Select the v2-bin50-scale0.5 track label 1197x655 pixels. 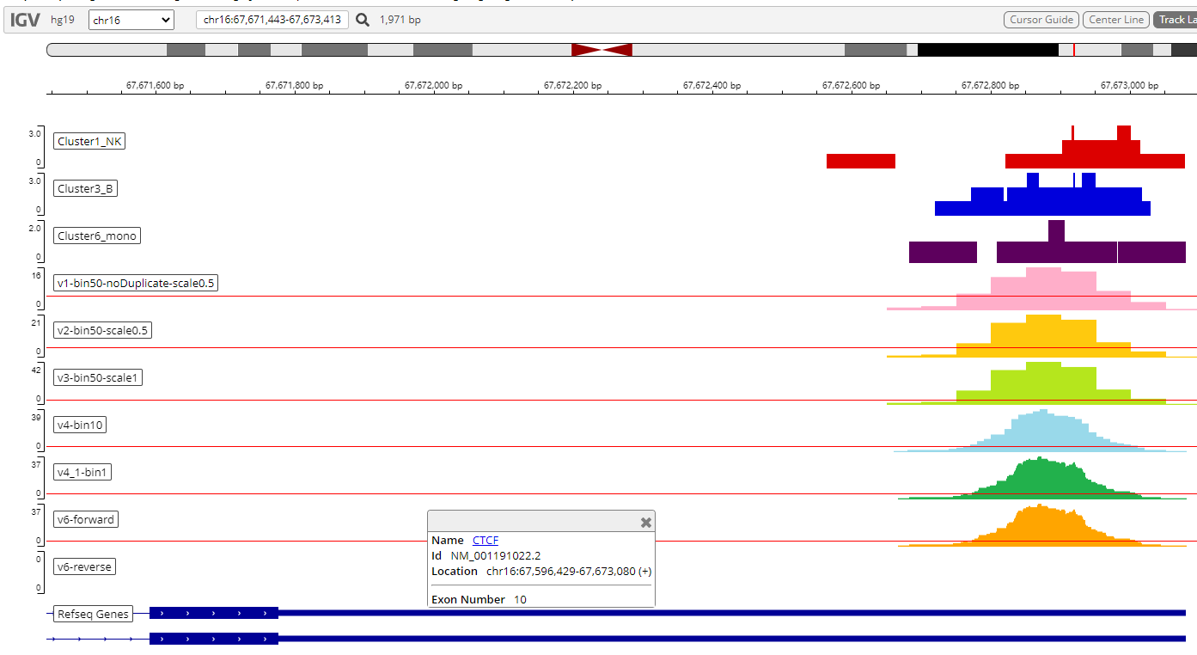click(102, 330)
